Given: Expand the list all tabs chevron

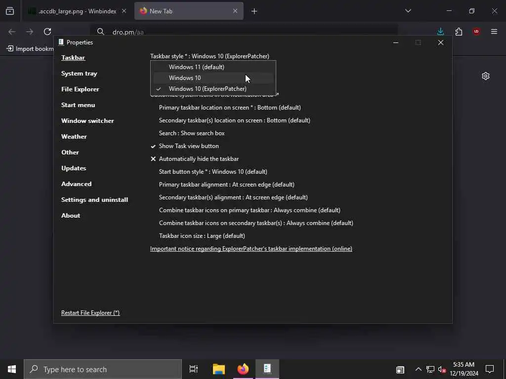Looking at the screenshot, I should pyautogui.click(x=408, y=11).
